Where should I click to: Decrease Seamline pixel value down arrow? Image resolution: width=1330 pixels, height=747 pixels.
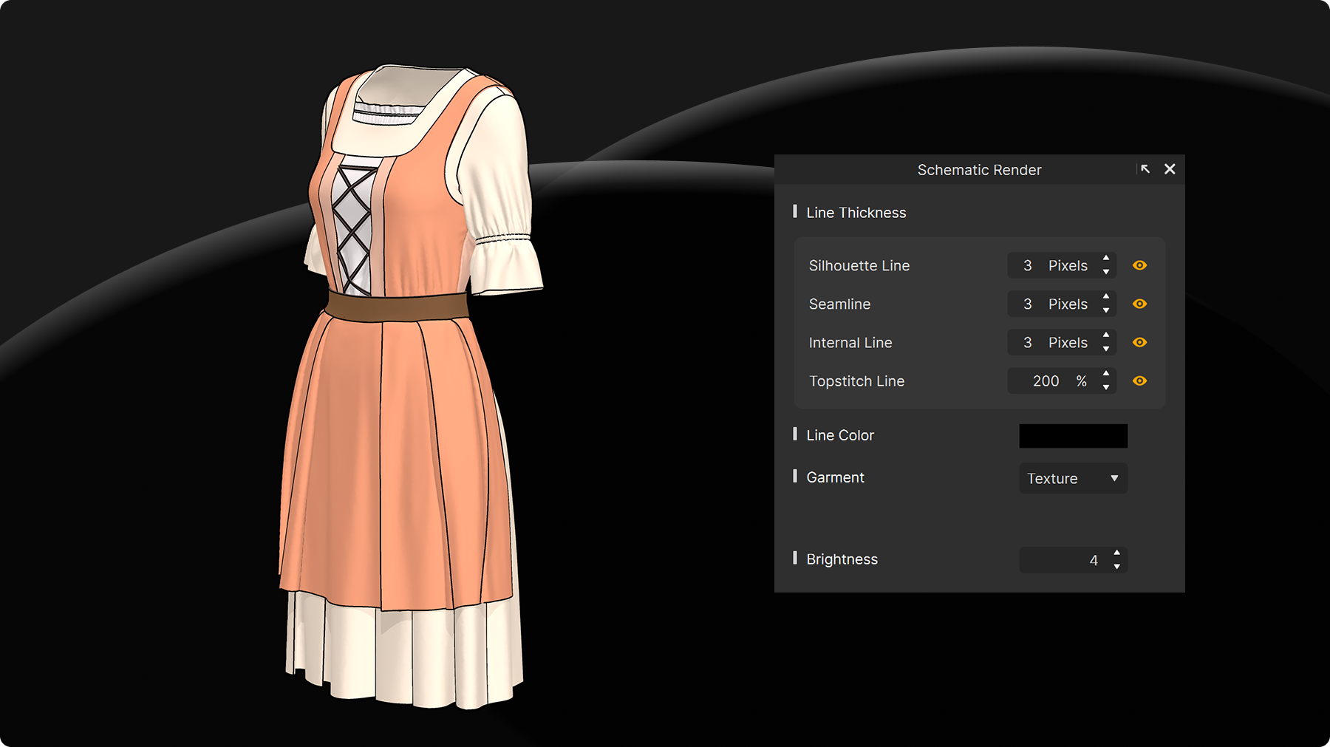1106,310
